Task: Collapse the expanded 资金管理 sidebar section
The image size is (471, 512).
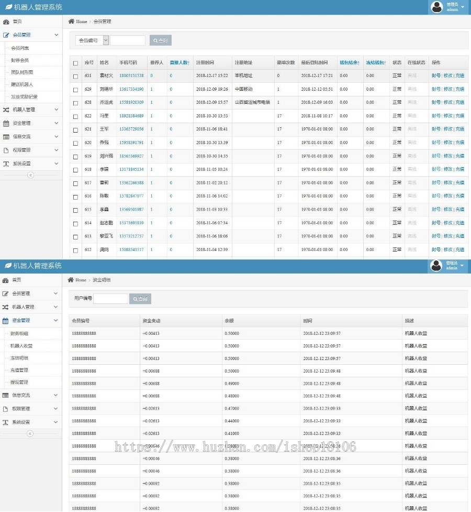Action: click(x=56, y=320)
